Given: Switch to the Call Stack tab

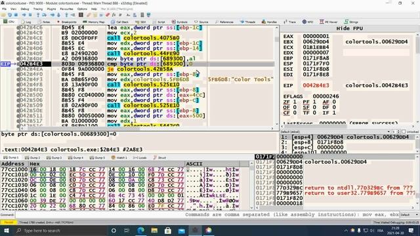Looking at the screenshot, I should [119, 22].
